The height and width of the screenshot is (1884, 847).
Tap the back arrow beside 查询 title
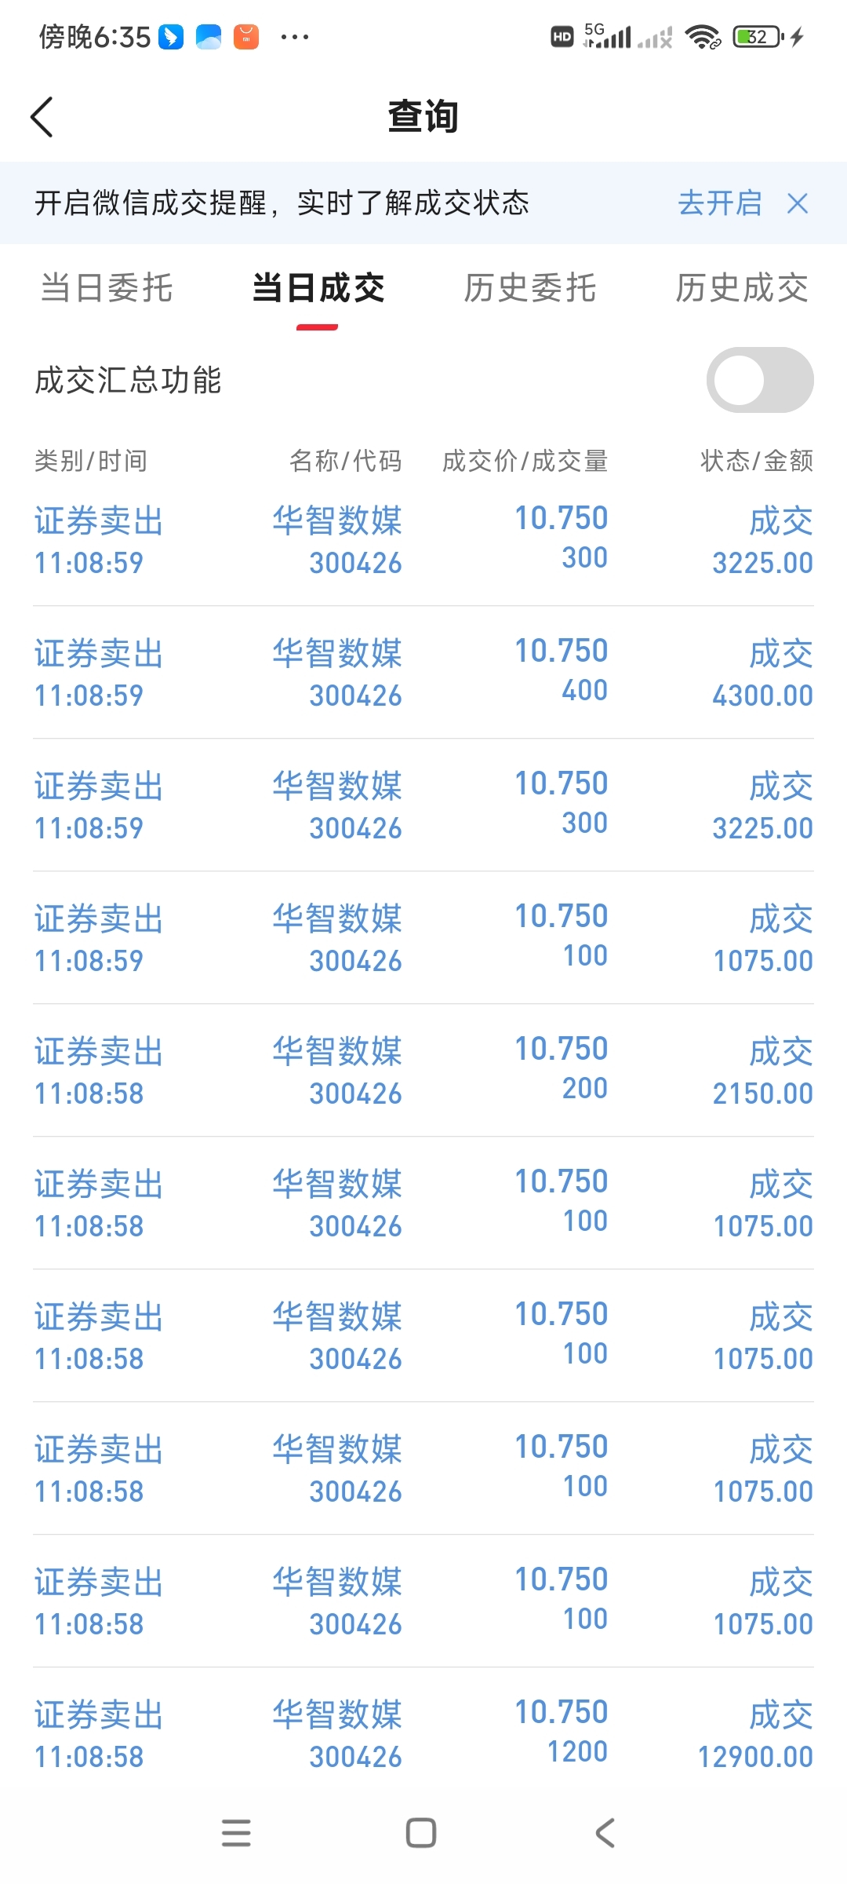42,117
